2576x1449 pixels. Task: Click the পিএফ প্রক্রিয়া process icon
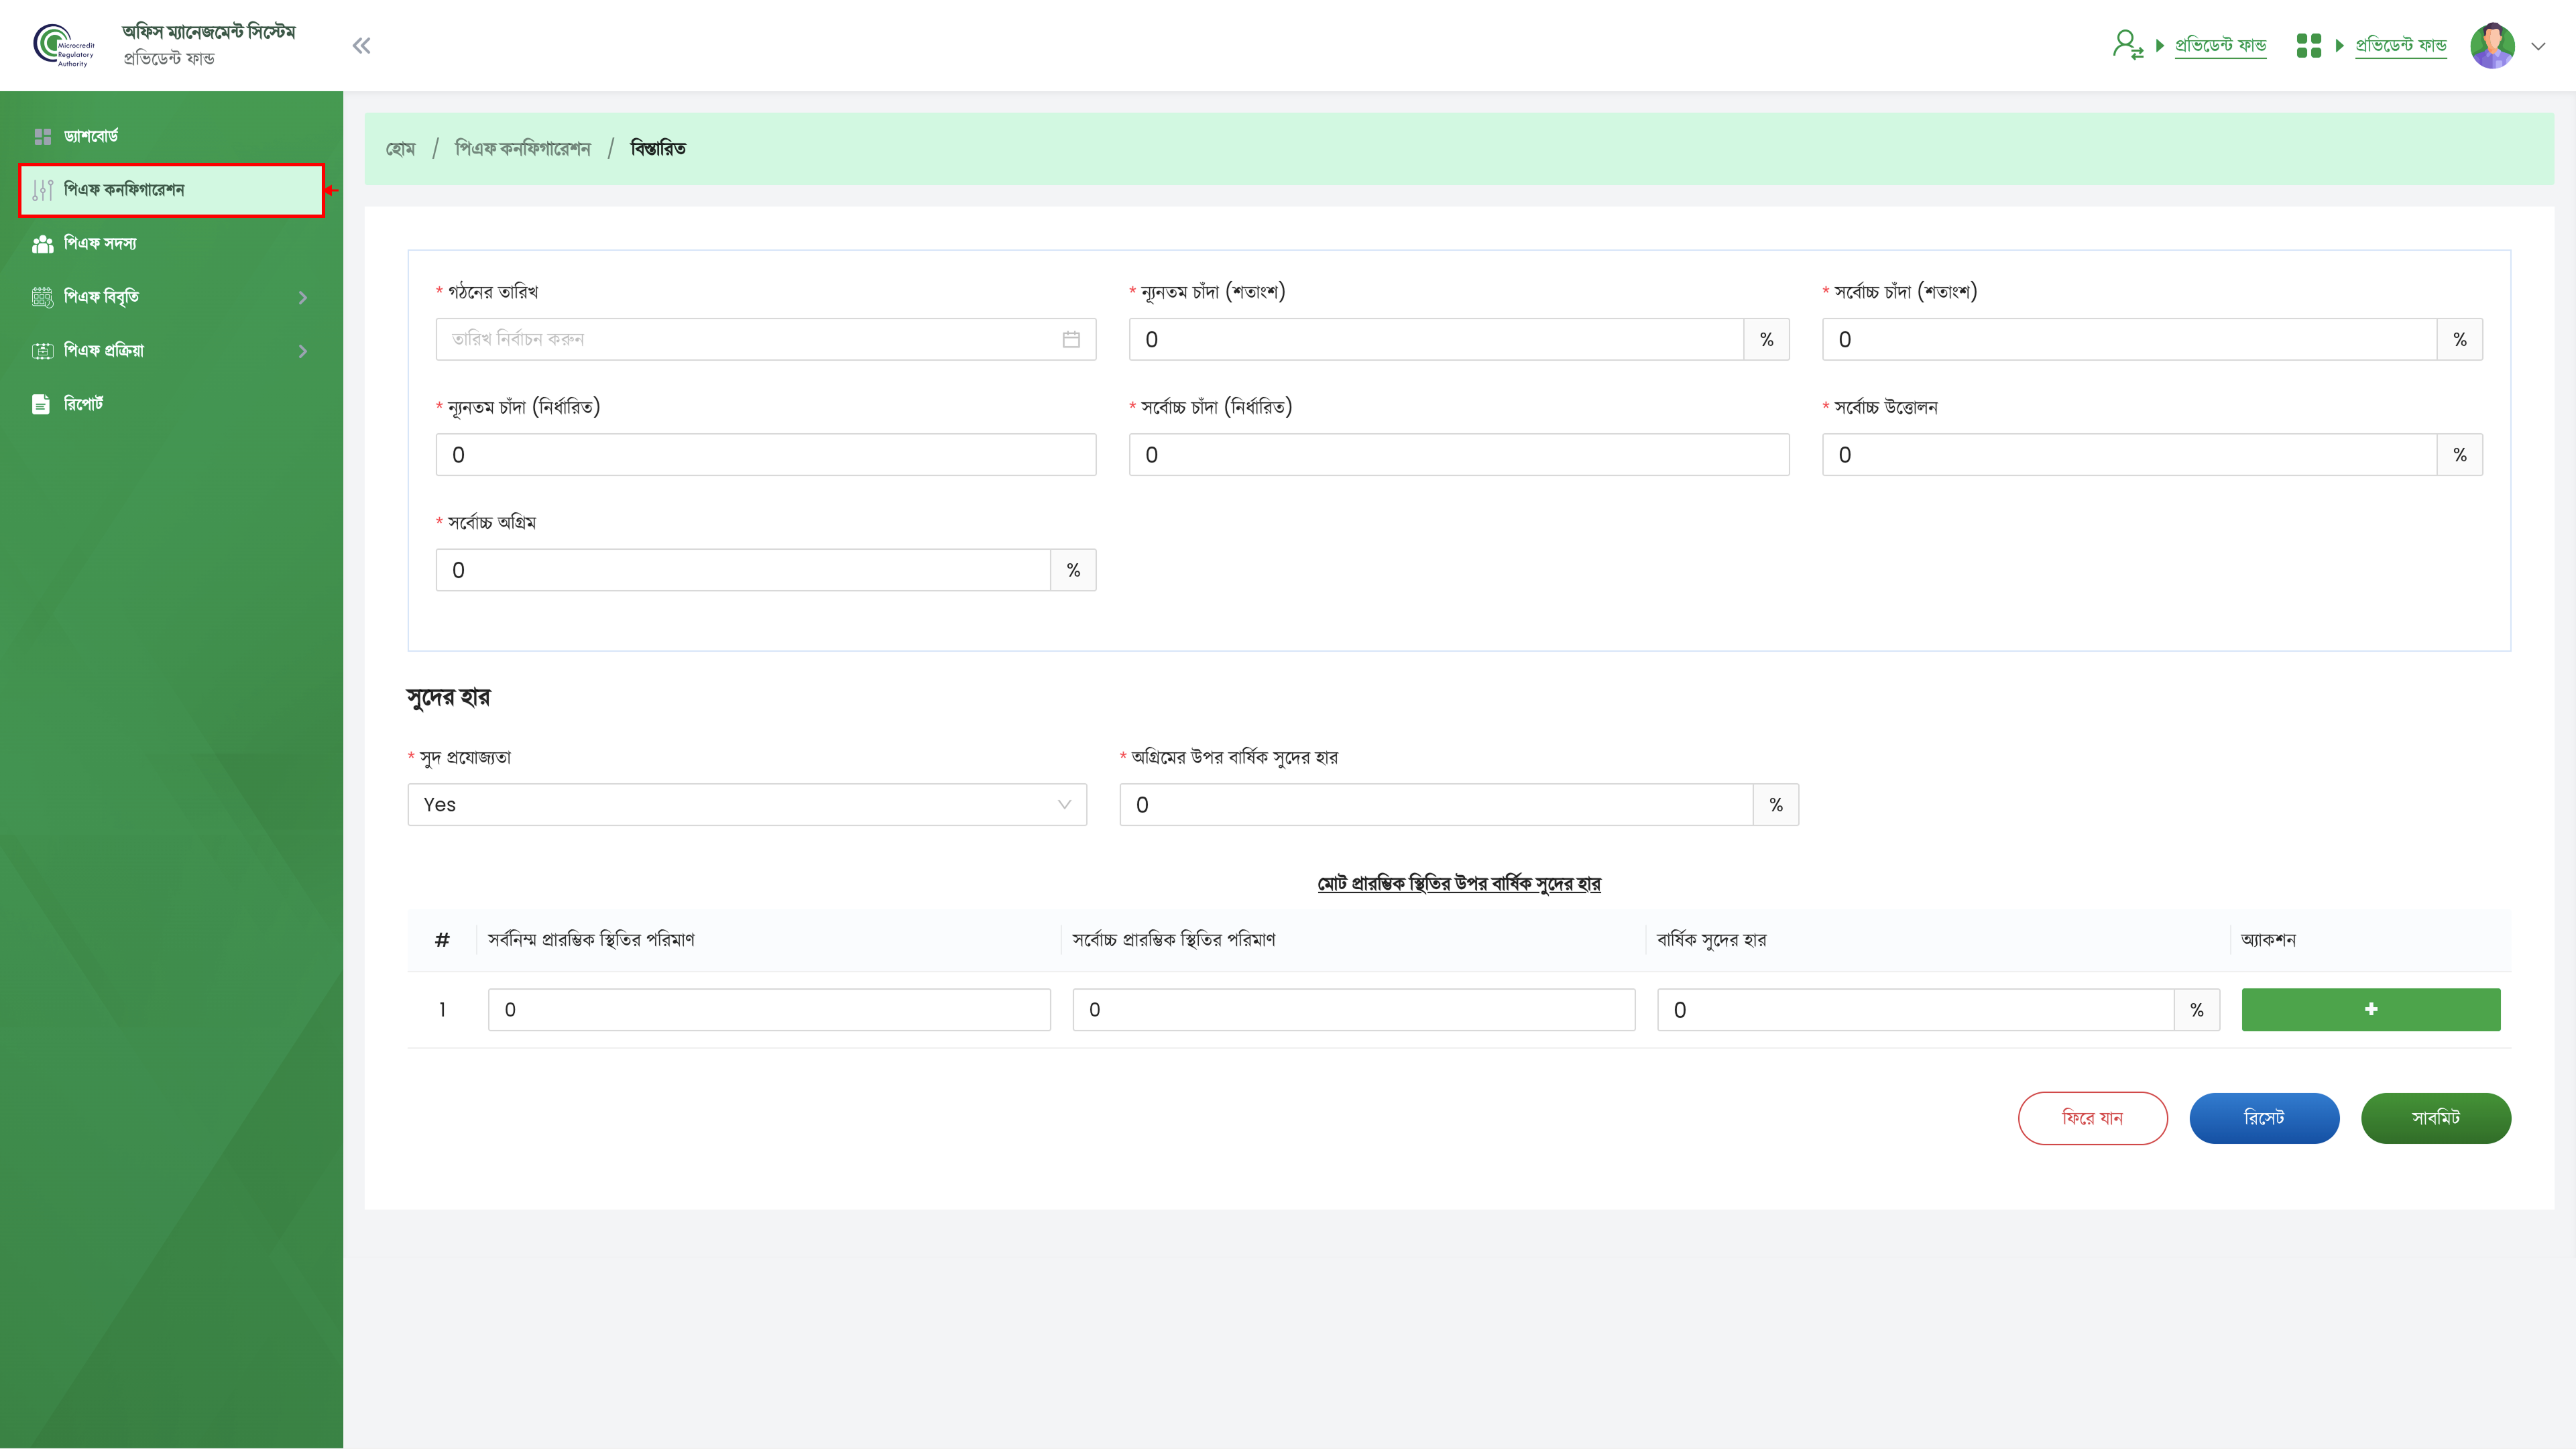(x=42, y=351)
